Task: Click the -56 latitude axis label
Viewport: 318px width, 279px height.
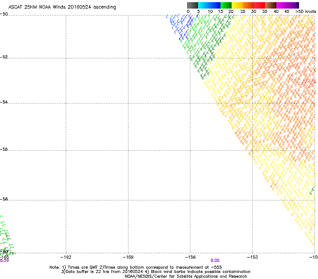Action: tap(4, 149)
